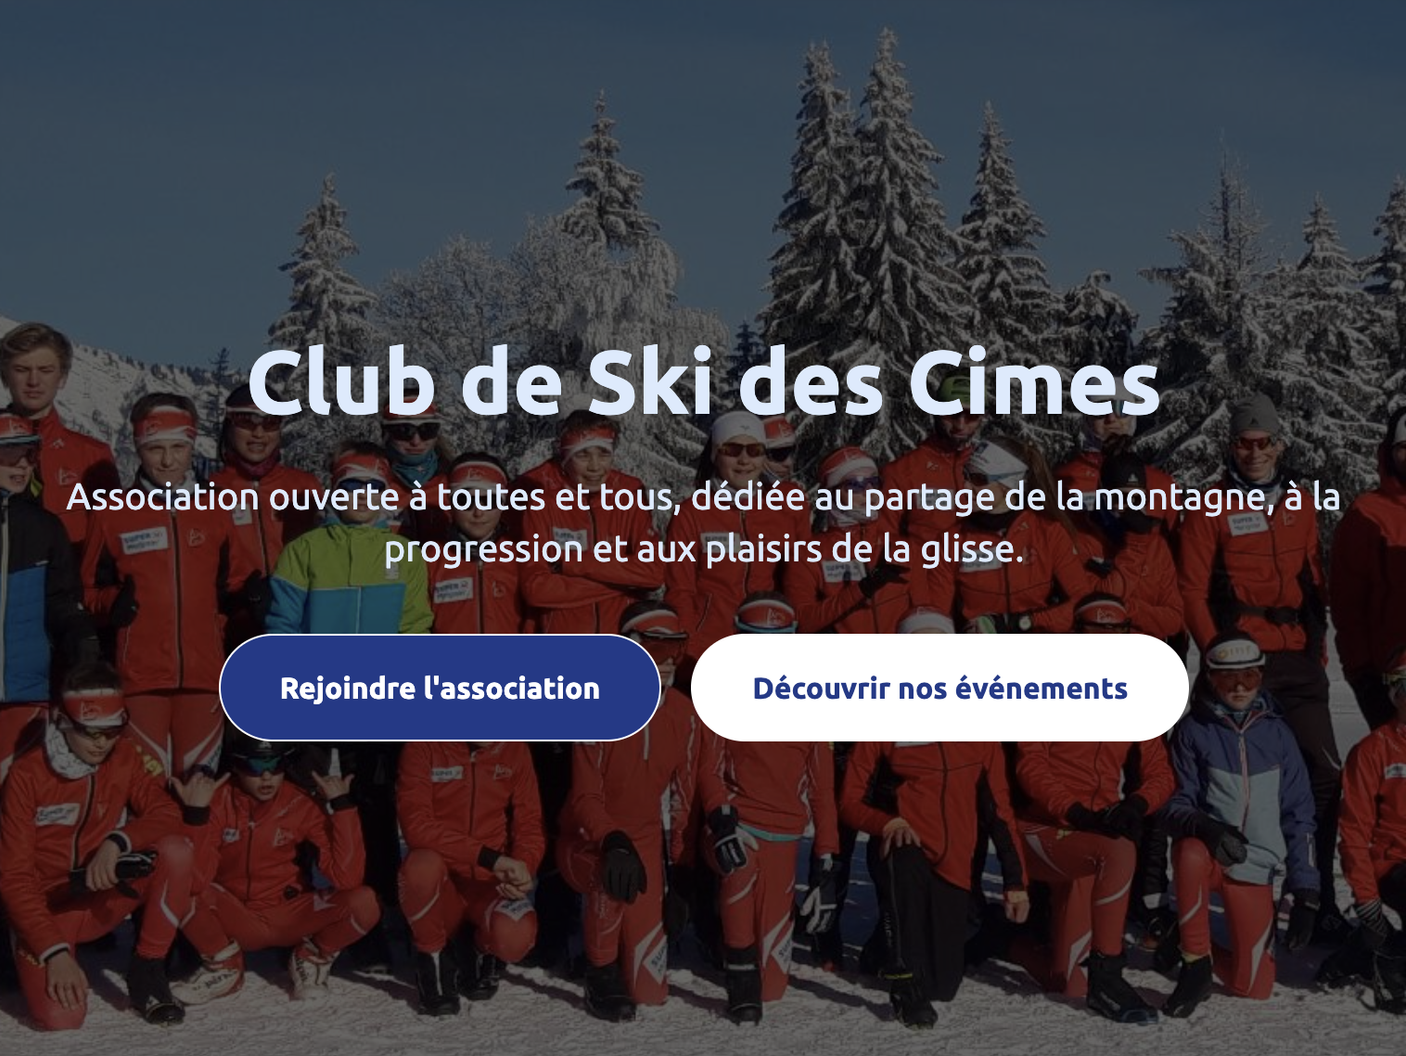Click the "Rejoindre l'association" button

pyautogui.click(x=440, y=688)
